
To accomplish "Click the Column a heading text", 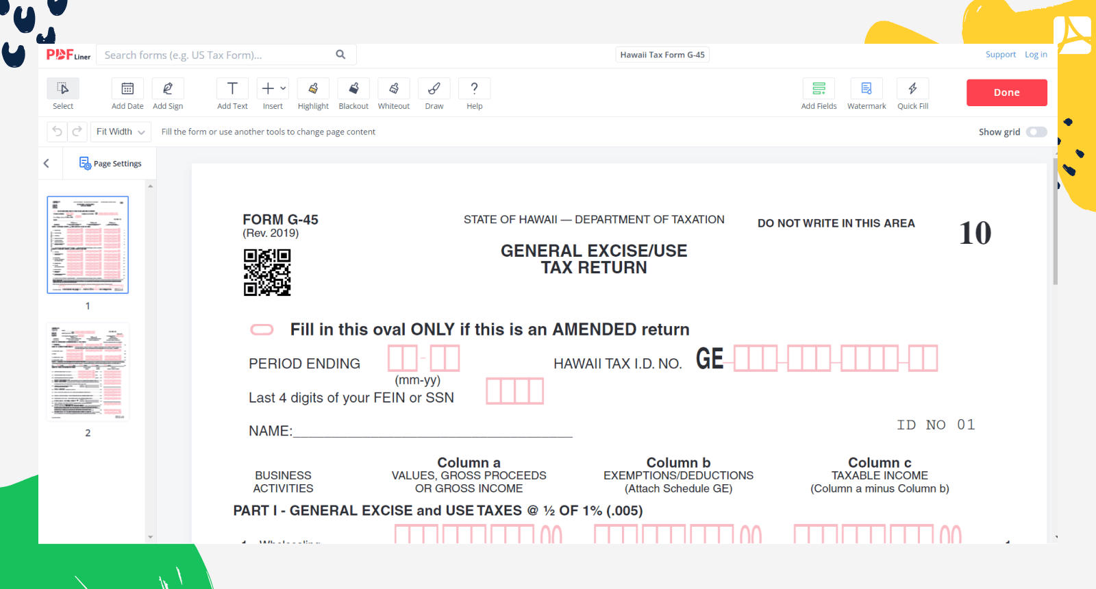I will (469, 463).
